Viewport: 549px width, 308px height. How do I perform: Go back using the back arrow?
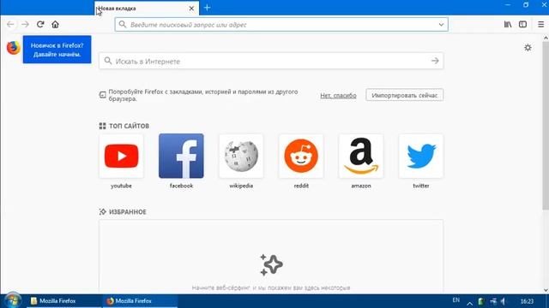(x=10, y=25)
